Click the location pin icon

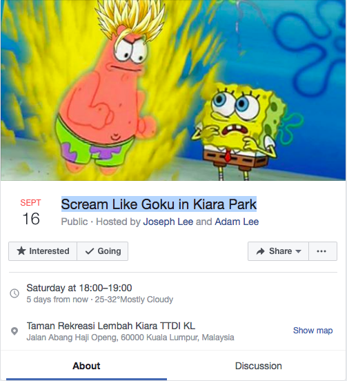tap(14, 331)
